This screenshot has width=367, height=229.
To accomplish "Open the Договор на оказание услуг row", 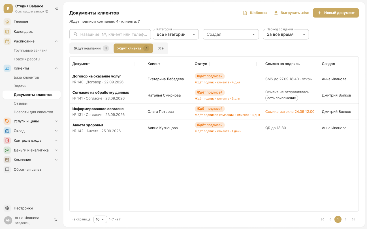I will (x=214, y=79).
